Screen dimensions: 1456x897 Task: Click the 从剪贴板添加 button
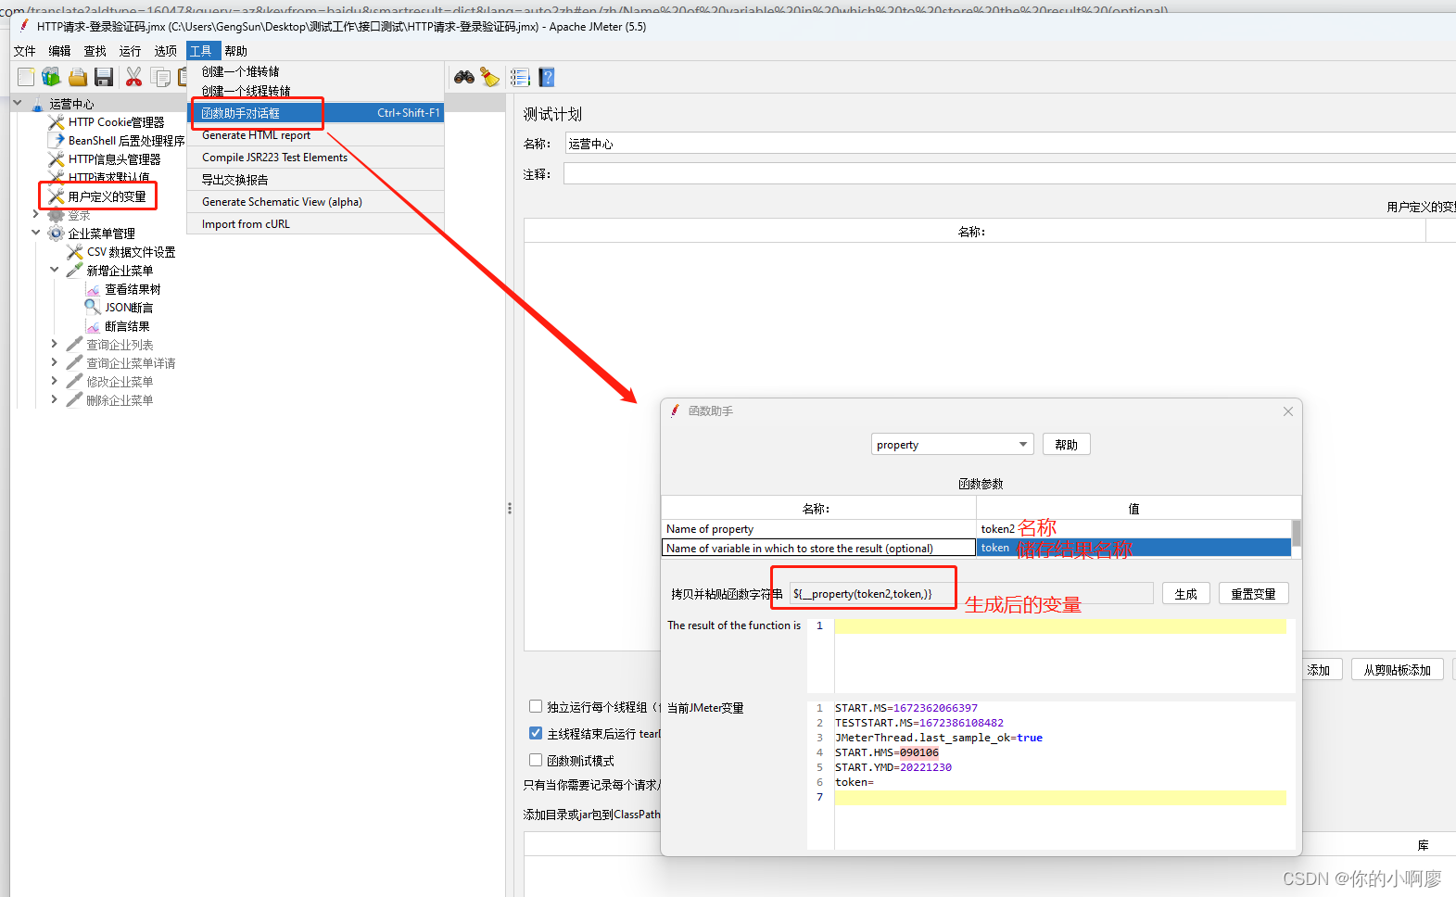pos(1397,670)
